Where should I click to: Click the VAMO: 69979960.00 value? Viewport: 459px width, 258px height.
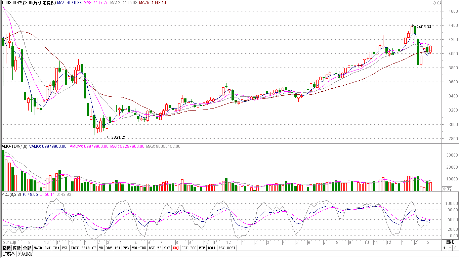point(47,146)
